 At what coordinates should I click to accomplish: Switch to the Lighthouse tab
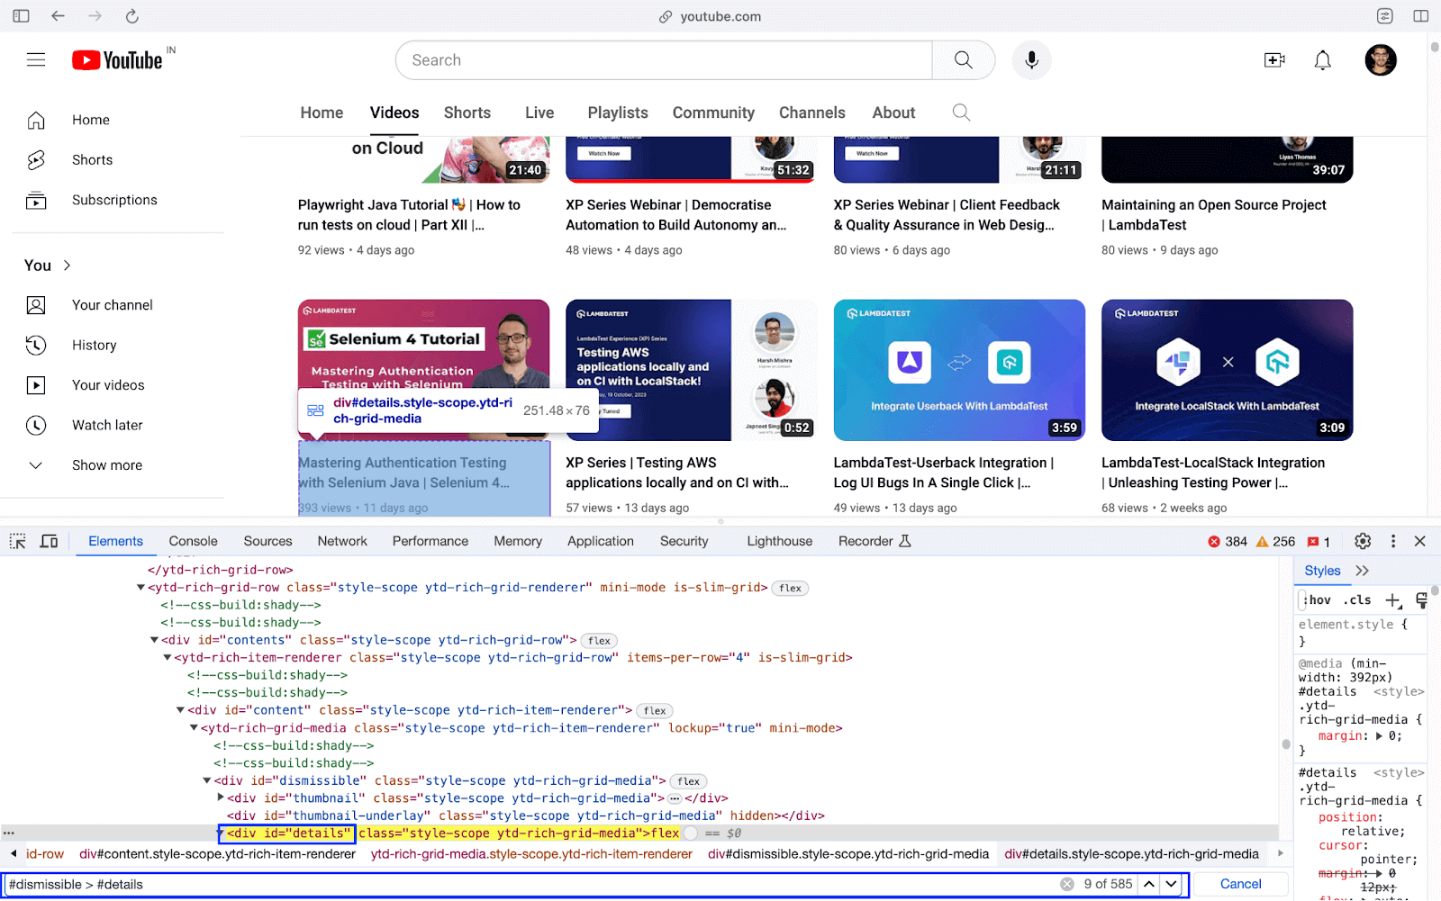tap(780, 541)
